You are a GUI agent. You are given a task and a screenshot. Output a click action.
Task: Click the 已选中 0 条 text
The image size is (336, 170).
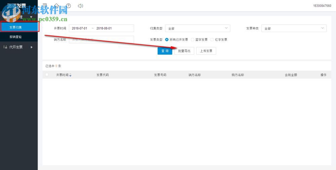tap(53, 66)
